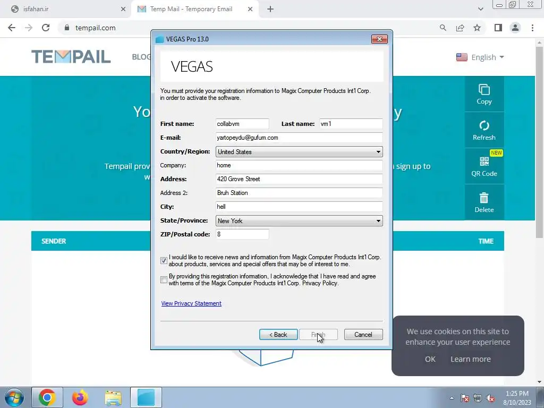Viewport: 544px width, 408px height.
Task: Click the network tray icon
Action: [x=478, y=398]
